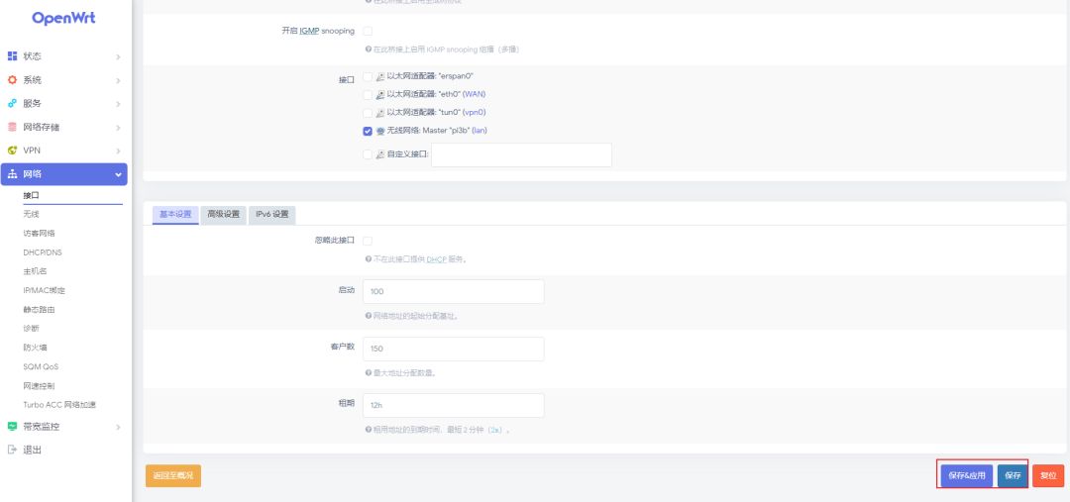The height and width of the screenshot is (502, 1070).
Task: Open the 诊断 submenu item
Action: coord(32,328)
